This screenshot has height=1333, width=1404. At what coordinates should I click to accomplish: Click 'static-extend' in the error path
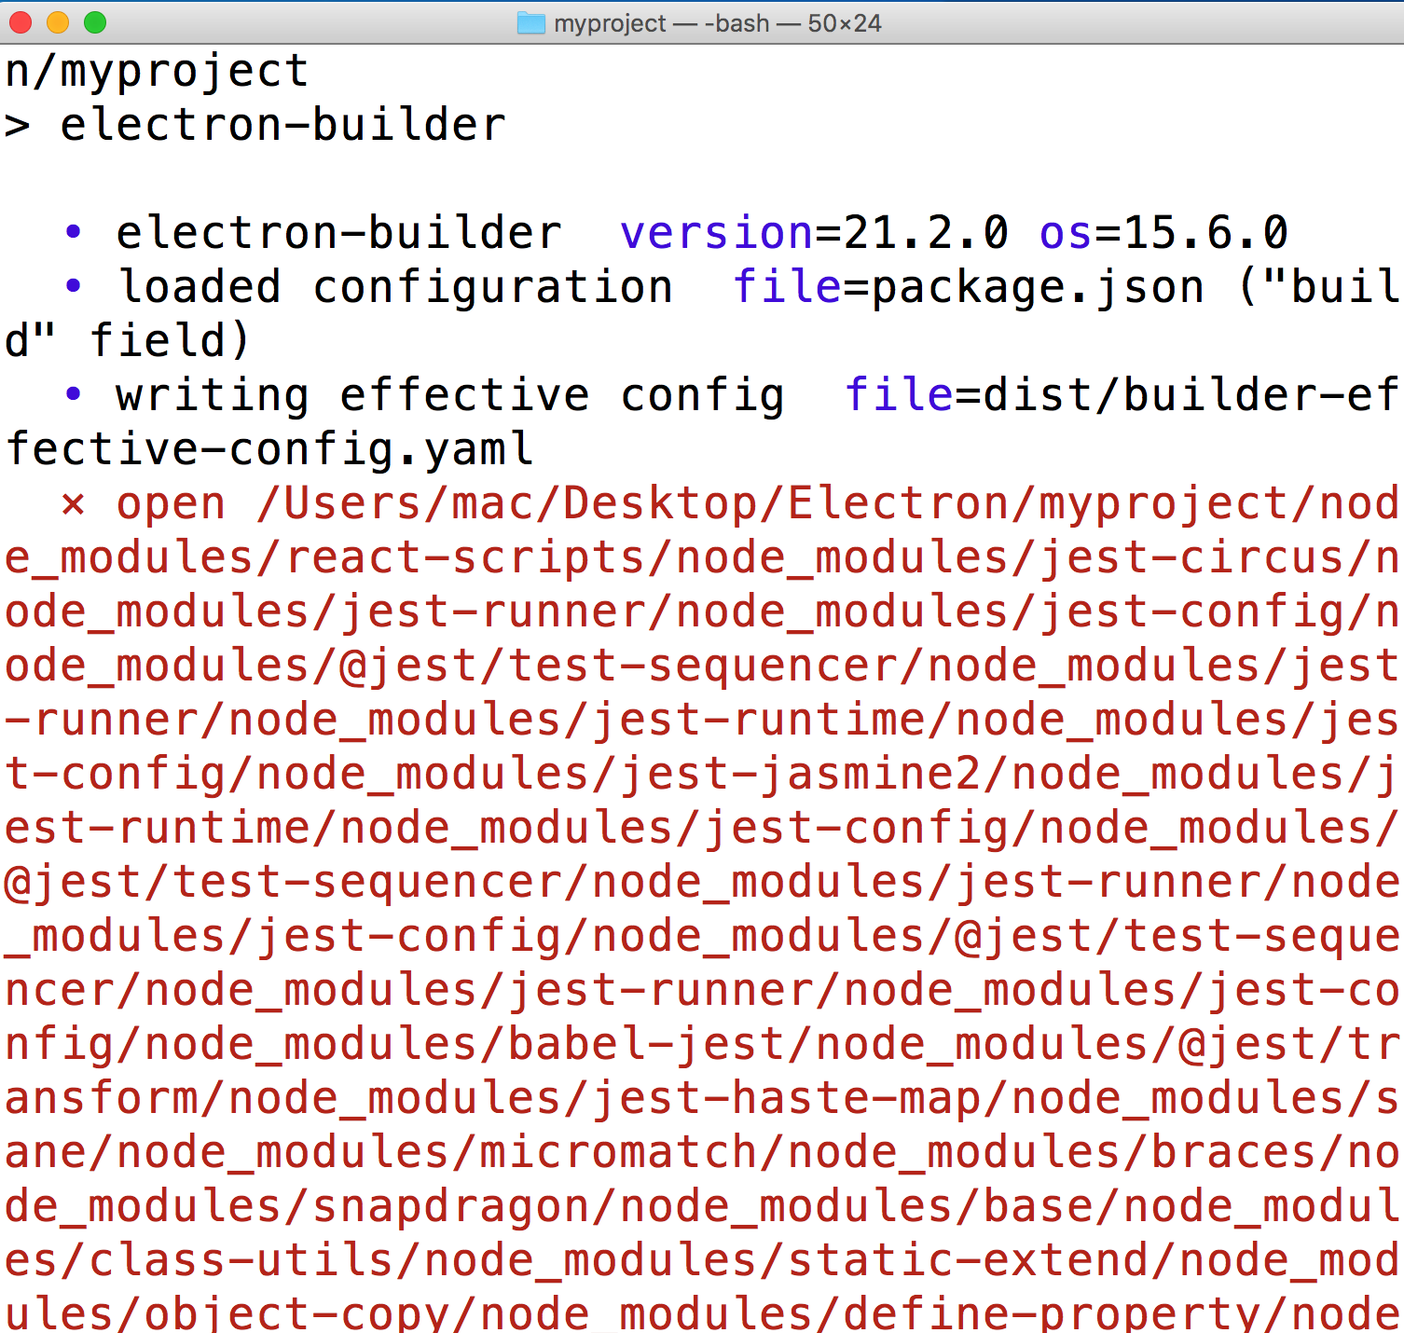tap(969, 1260)
